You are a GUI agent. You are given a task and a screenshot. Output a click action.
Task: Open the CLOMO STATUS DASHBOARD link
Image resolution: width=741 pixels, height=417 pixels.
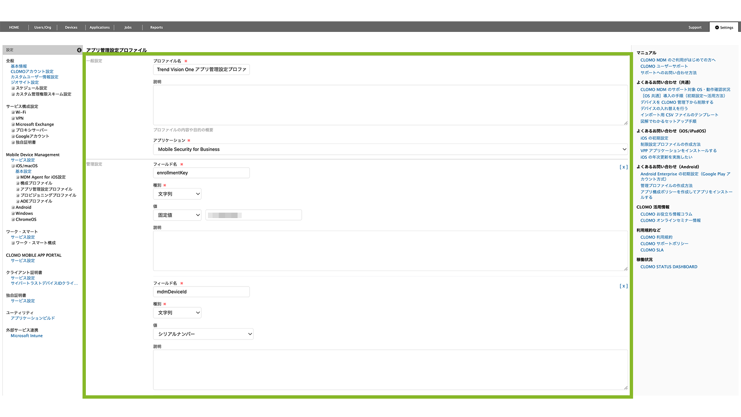coord(668,267)
